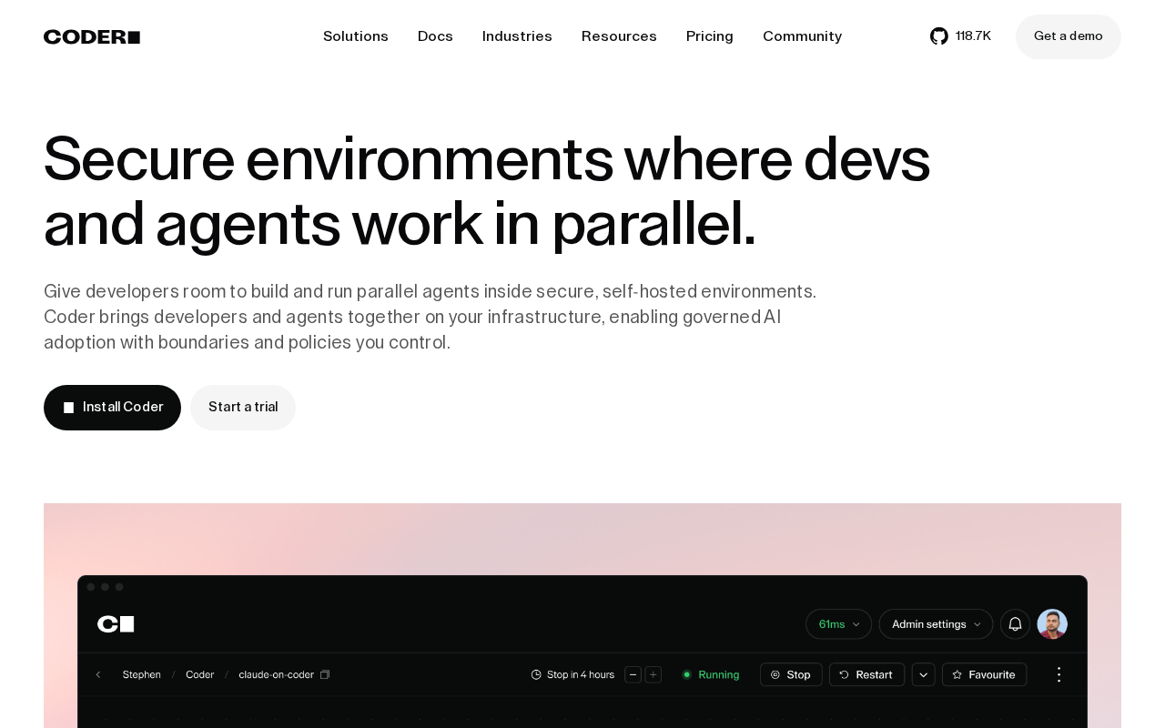Go back with the left chevron
Image resolution: width=1165 pixels, height=728 pixels.
pyautogui.click(x=98, y=674)
